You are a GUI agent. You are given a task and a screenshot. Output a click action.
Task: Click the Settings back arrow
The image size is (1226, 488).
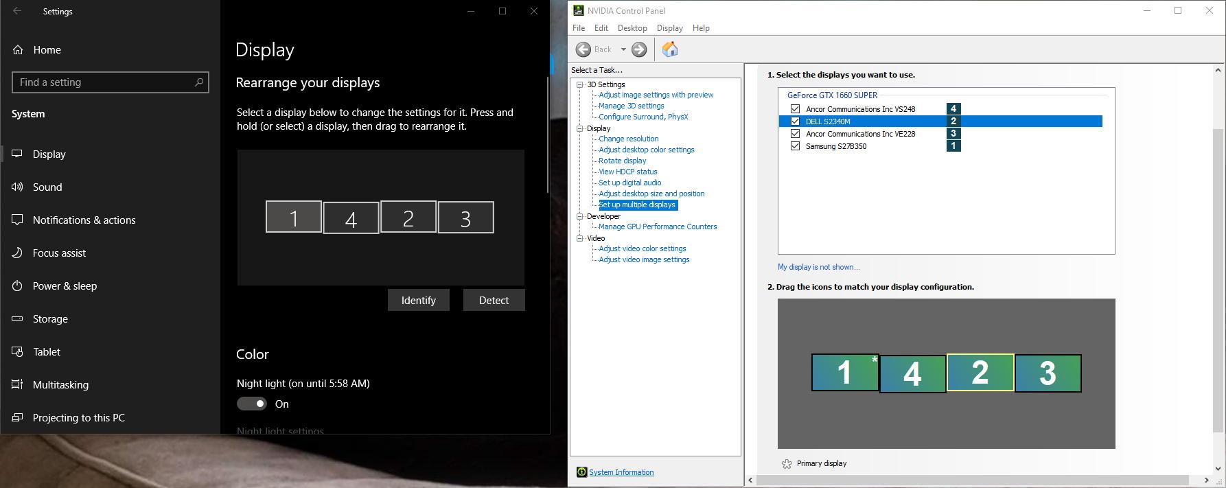pyautogui.click(x=17, y=11)
